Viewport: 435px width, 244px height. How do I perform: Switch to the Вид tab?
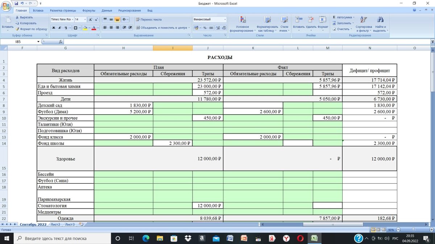coord(150,11)
